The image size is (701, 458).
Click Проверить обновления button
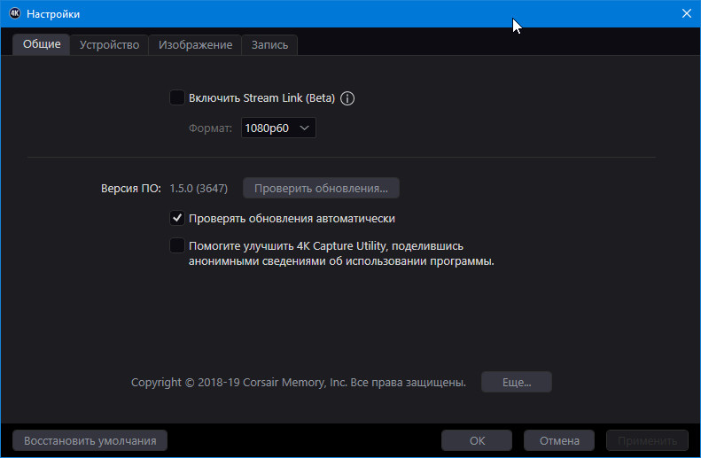tap(321, 188)
